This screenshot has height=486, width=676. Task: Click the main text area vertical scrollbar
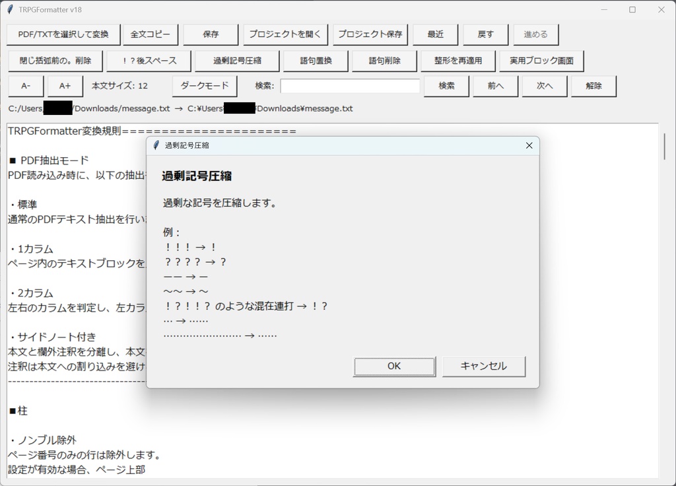coord(664,146)
